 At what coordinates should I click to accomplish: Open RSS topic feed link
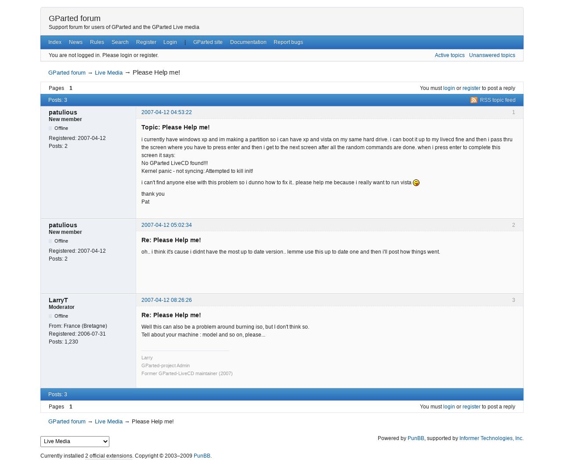[x=498, y=100]
